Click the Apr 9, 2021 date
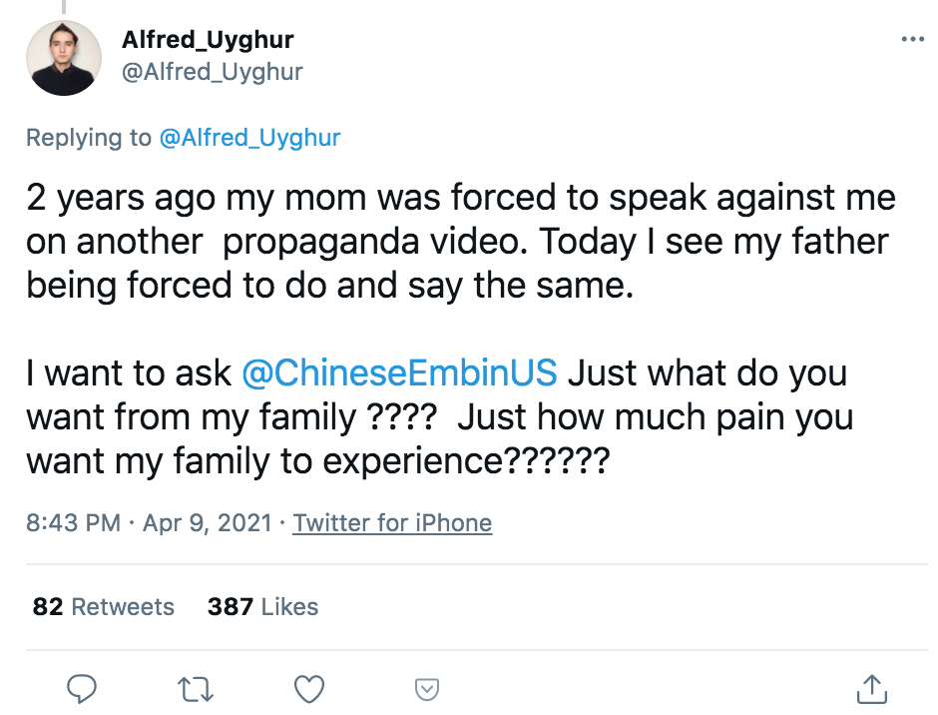Viewport: 938px width, 715px height. [207, 523]
